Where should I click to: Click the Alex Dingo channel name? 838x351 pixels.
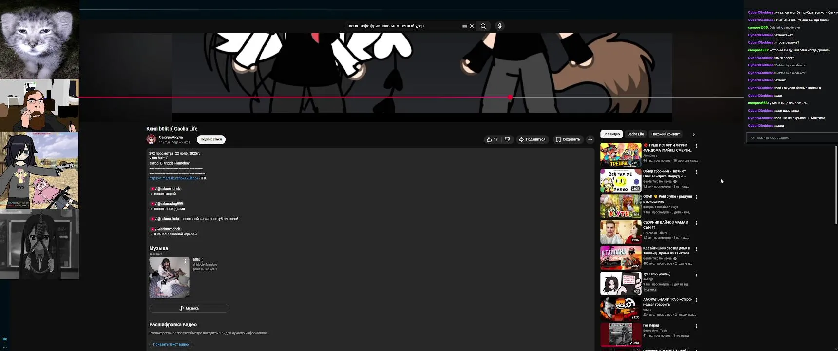[x=650, y=156]
